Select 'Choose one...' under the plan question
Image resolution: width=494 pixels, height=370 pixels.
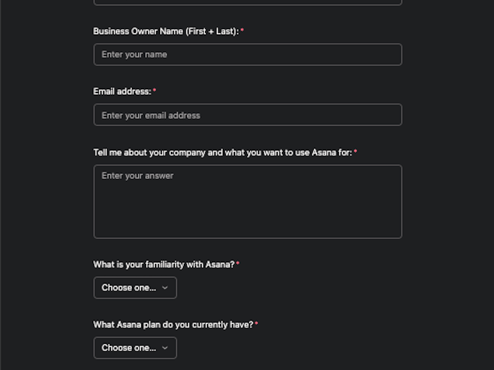tap(128, 348)
